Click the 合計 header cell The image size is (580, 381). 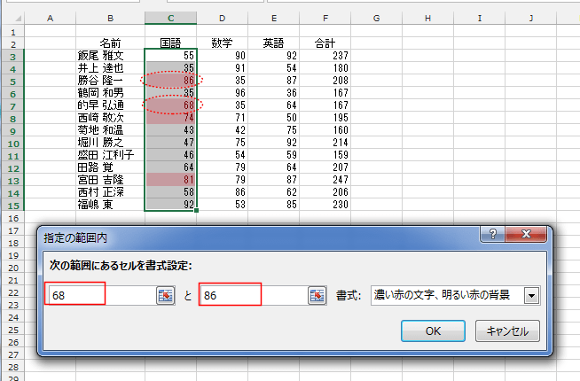(325, 43)
